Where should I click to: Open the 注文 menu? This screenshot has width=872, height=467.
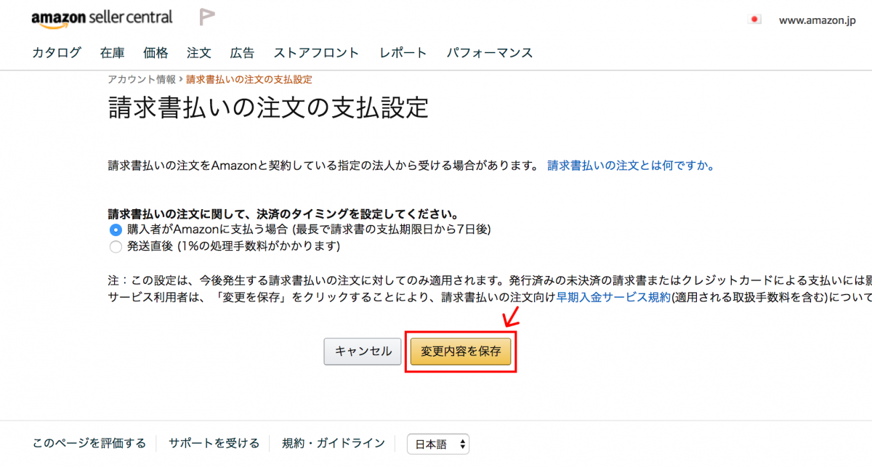point(198,52)
